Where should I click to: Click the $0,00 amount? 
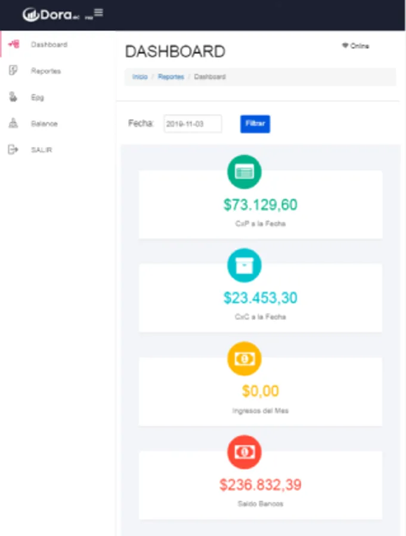[261, 391]
